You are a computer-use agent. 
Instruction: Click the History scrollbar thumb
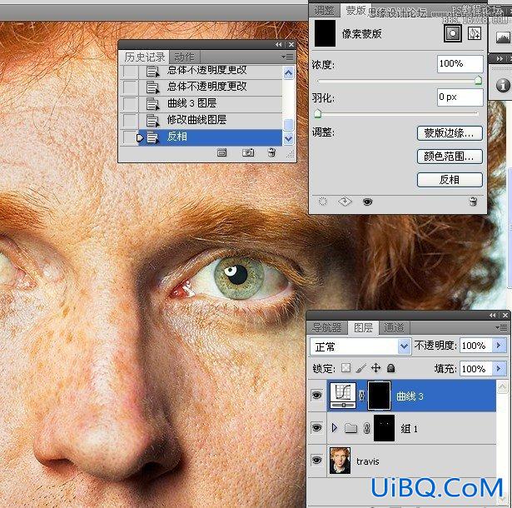[288, 125]
